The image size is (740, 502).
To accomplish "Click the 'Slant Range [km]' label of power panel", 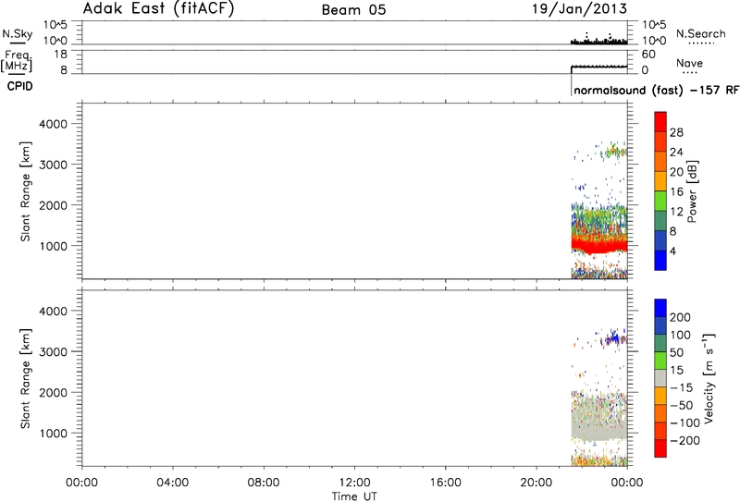I will (x=26, y=191).
